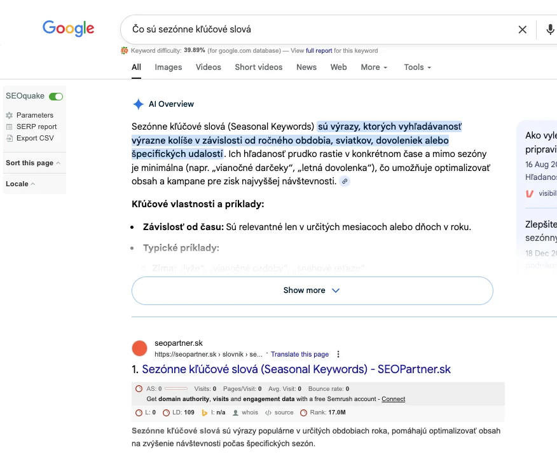Turn off the SEOquake toggle

(x=56, y=96)
